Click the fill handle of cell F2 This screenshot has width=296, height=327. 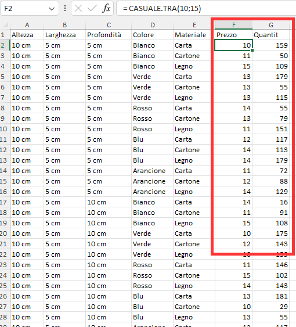(252, 51)
